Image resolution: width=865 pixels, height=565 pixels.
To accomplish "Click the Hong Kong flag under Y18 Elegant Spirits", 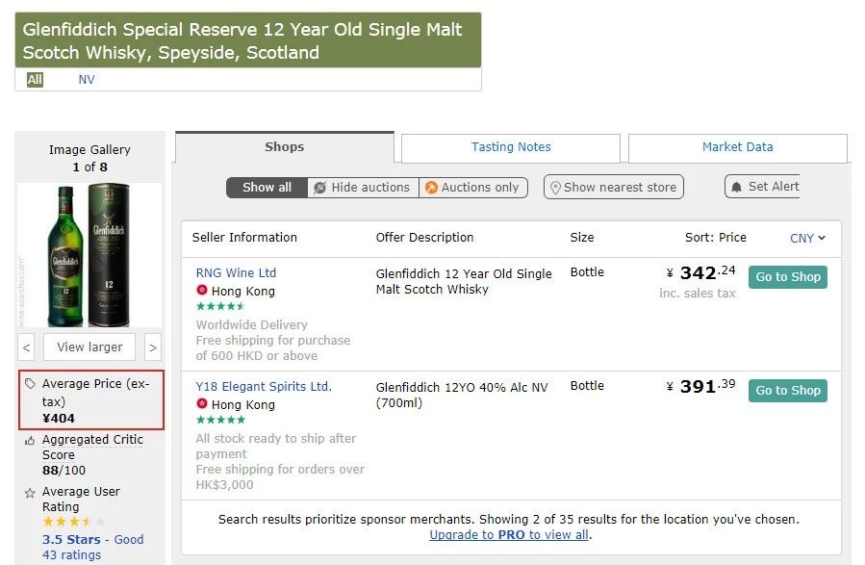I will tap(202, 404).
